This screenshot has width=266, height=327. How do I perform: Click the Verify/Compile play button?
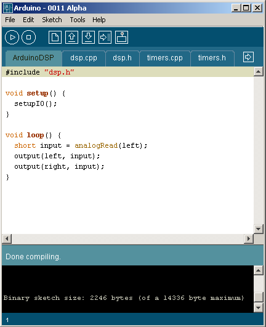(x=12, y=38)
